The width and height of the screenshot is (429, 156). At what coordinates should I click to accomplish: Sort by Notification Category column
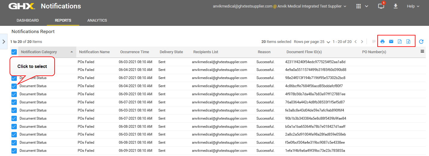tap(39, 52)
